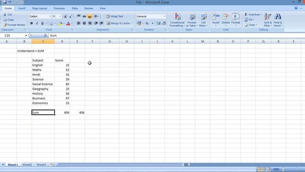Viewport: 305px width, 172px height.
Task: Set Middle Align for cell
Action: (84, 16)
